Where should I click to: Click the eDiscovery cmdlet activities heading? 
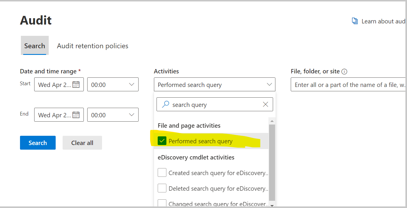point(196,157)
